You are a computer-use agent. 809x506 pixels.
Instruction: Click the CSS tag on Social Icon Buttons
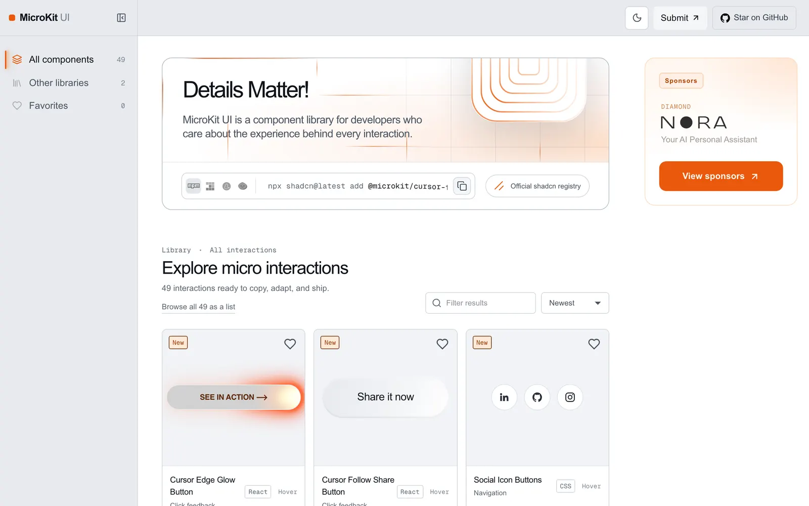[566, 486]
